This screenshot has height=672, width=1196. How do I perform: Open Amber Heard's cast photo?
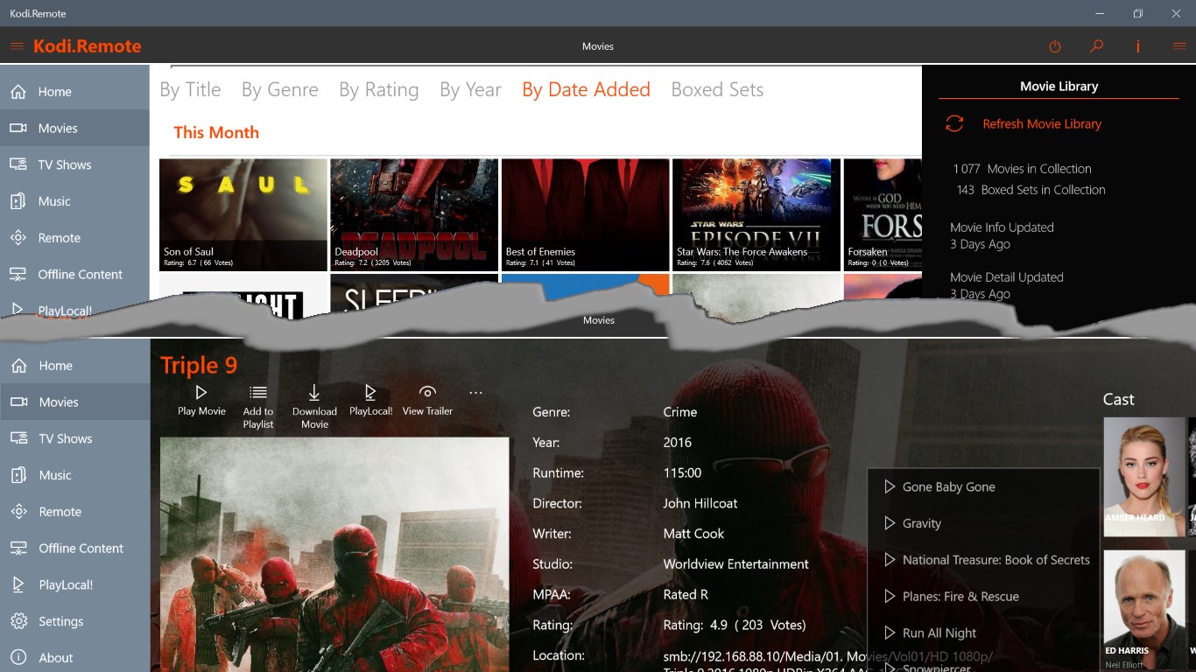(1144, 477)
